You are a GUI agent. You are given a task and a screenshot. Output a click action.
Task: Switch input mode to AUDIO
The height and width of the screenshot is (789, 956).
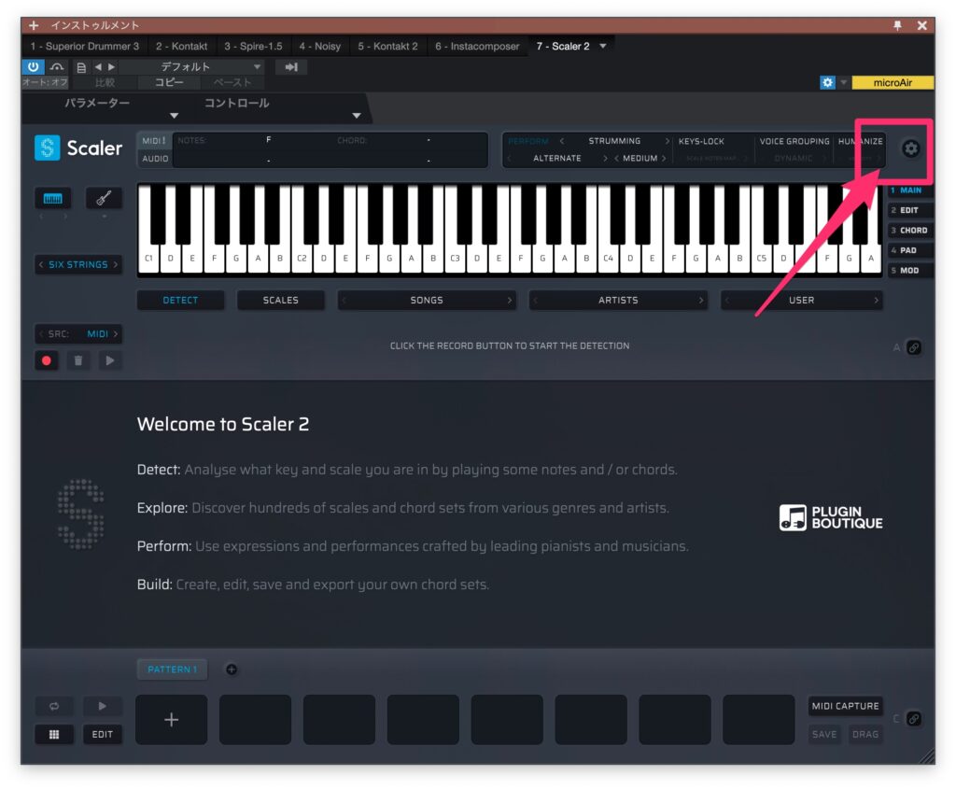coord(155,159)
